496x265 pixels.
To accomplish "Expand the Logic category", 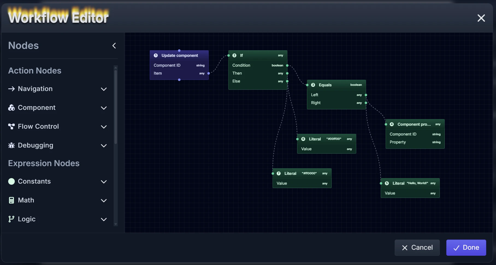I will coord(104,219).
